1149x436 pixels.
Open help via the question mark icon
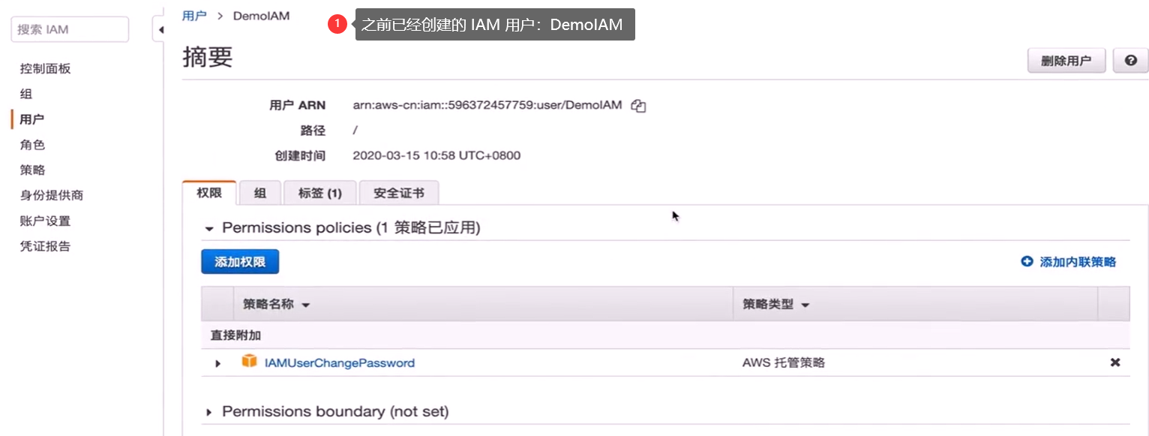click(x=1131, y=61)
